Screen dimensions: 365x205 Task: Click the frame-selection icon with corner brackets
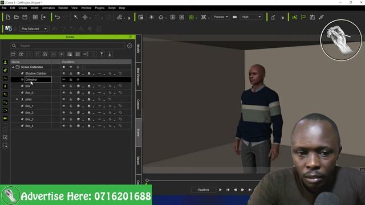pyautogui.click(x=204, y=17)
